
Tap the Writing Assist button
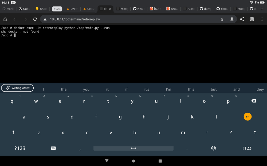17,88
